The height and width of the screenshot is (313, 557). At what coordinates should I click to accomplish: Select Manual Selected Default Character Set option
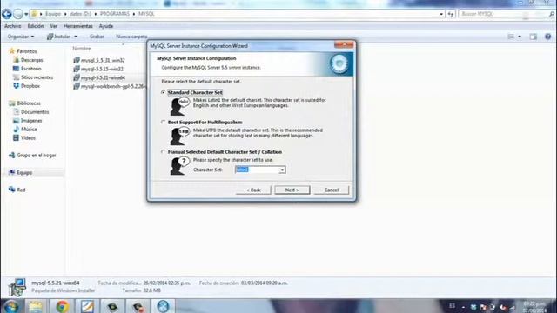(163, 152)
